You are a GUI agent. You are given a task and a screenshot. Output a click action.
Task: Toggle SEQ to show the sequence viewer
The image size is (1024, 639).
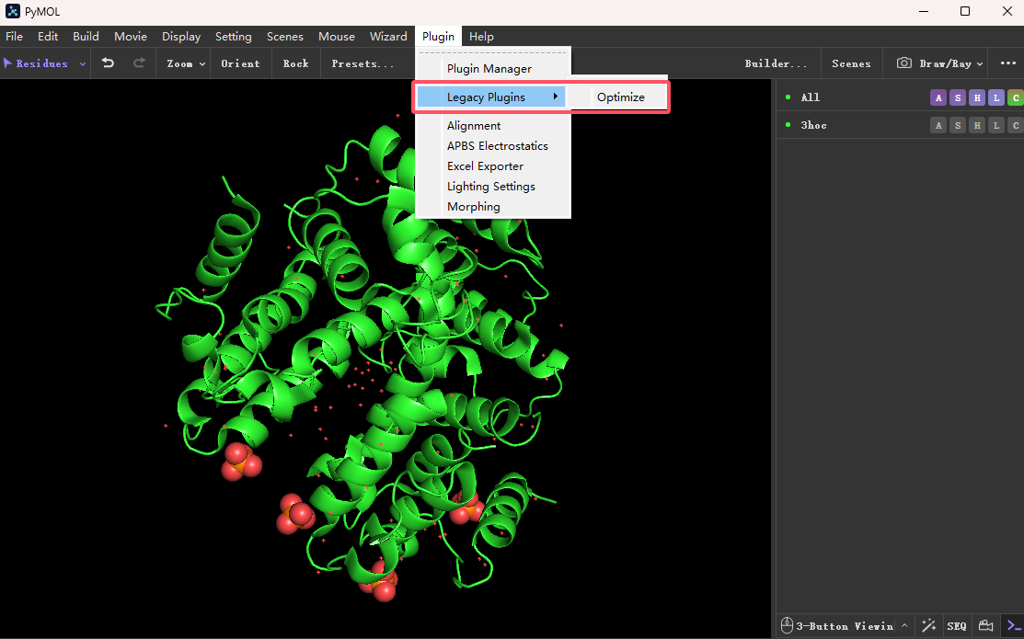pos(957,625)
